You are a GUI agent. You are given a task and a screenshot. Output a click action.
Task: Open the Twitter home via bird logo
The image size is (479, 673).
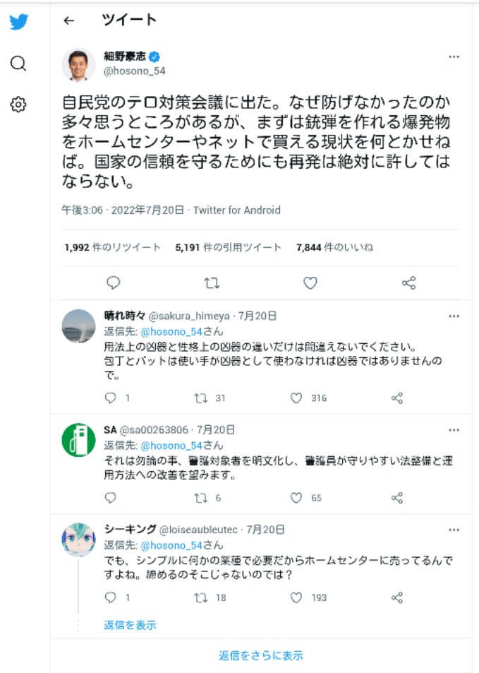point(20,21)
